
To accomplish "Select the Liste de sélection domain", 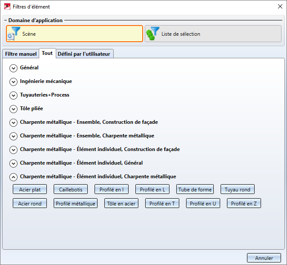I will coord(213,34).
